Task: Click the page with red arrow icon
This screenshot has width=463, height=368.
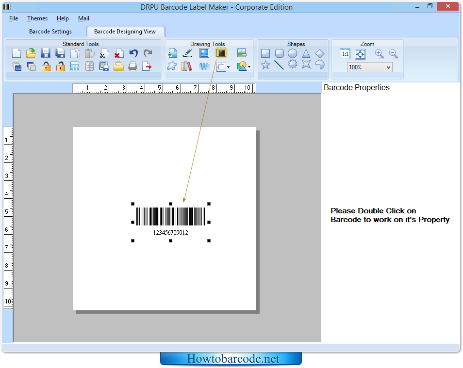Action: (147, 66)
